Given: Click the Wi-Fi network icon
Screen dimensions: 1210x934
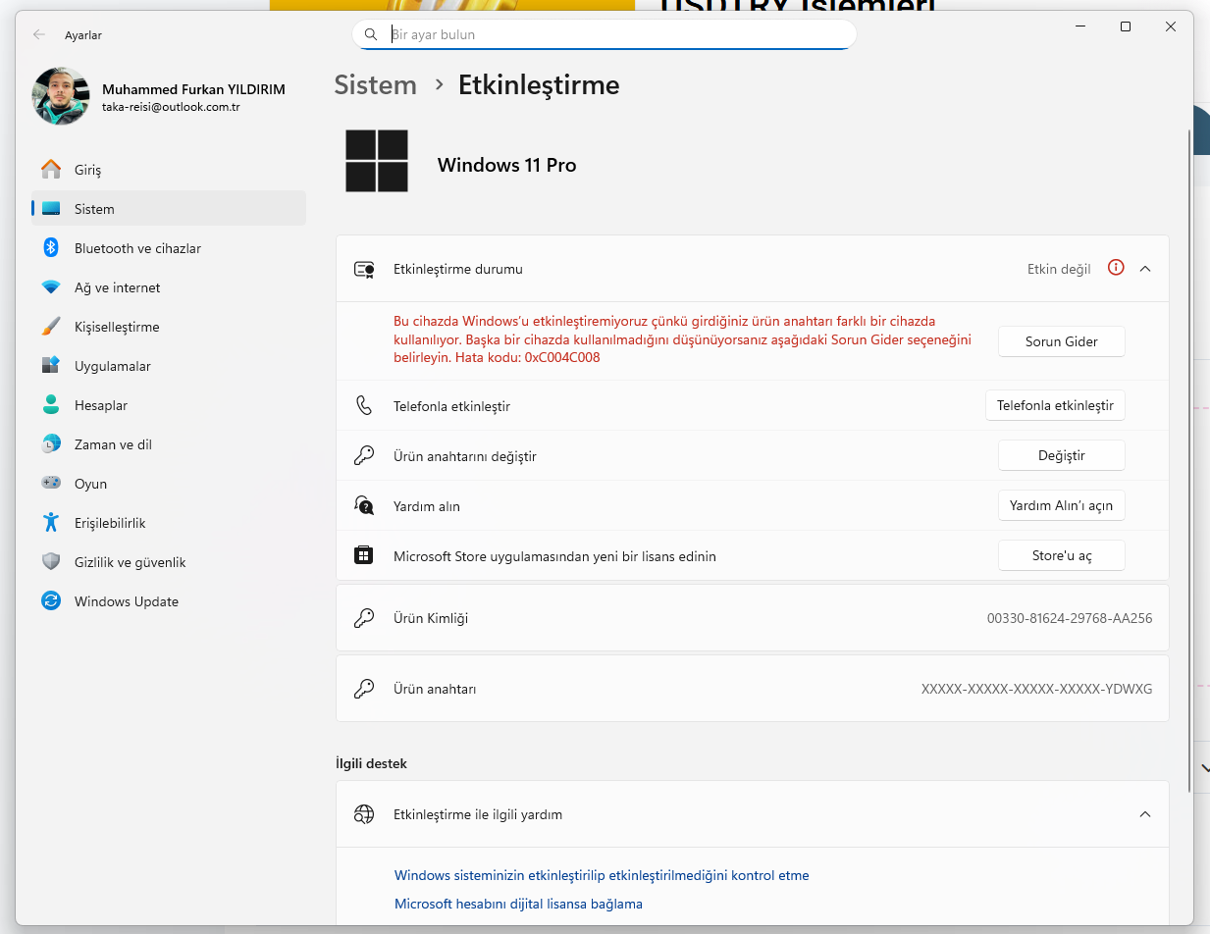Looking at the screenshot, I should point(51,287).
